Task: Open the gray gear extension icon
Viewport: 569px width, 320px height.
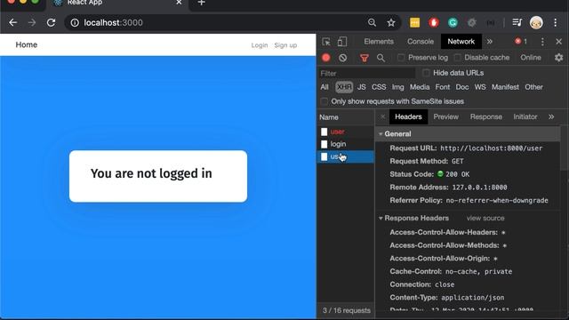Action: 472,22
